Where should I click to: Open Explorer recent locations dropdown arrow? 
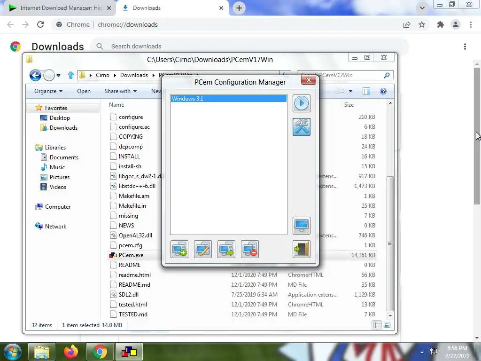(58, 75)
